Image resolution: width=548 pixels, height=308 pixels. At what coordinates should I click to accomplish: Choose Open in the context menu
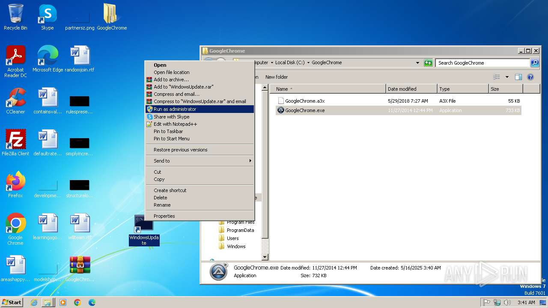(x=199, y=65)
